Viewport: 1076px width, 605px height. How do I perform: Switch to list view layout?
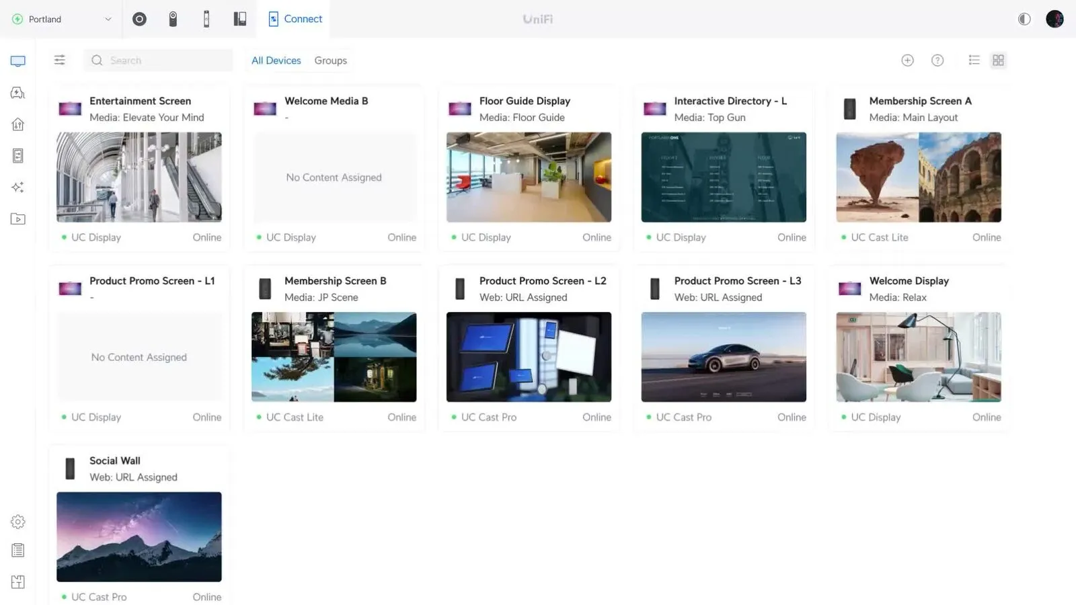pos(974,61)
